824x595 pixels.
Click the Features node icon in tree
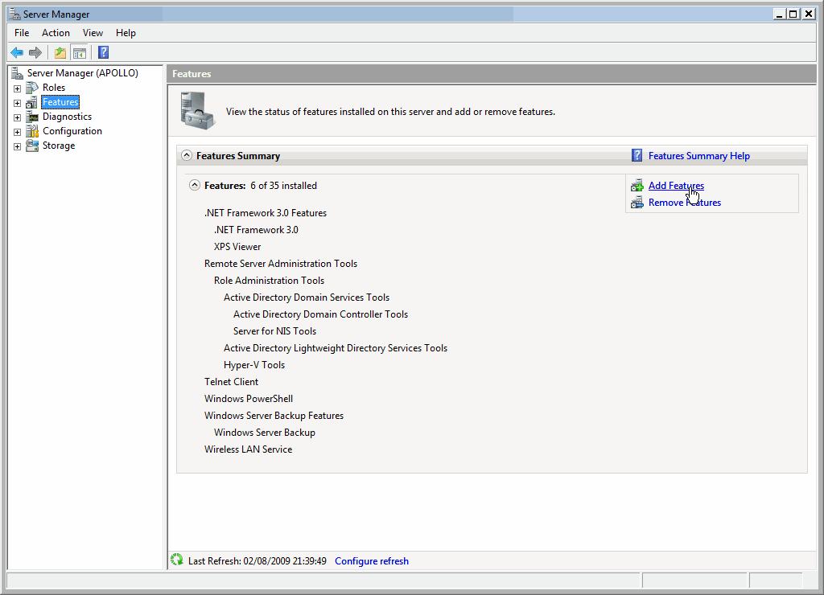pyautogui.click(x=32, y=102)
